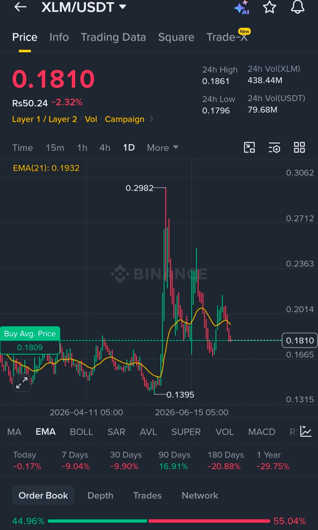318x530 pixels.
Task: Open the Vol category tag
Action: 91,119
